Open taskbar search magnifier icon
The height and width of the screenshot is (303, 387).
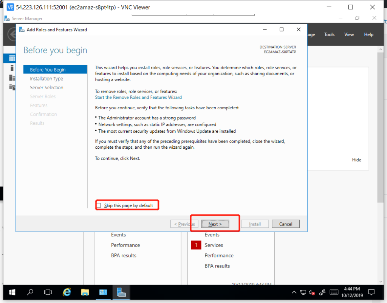pos(30,292)
